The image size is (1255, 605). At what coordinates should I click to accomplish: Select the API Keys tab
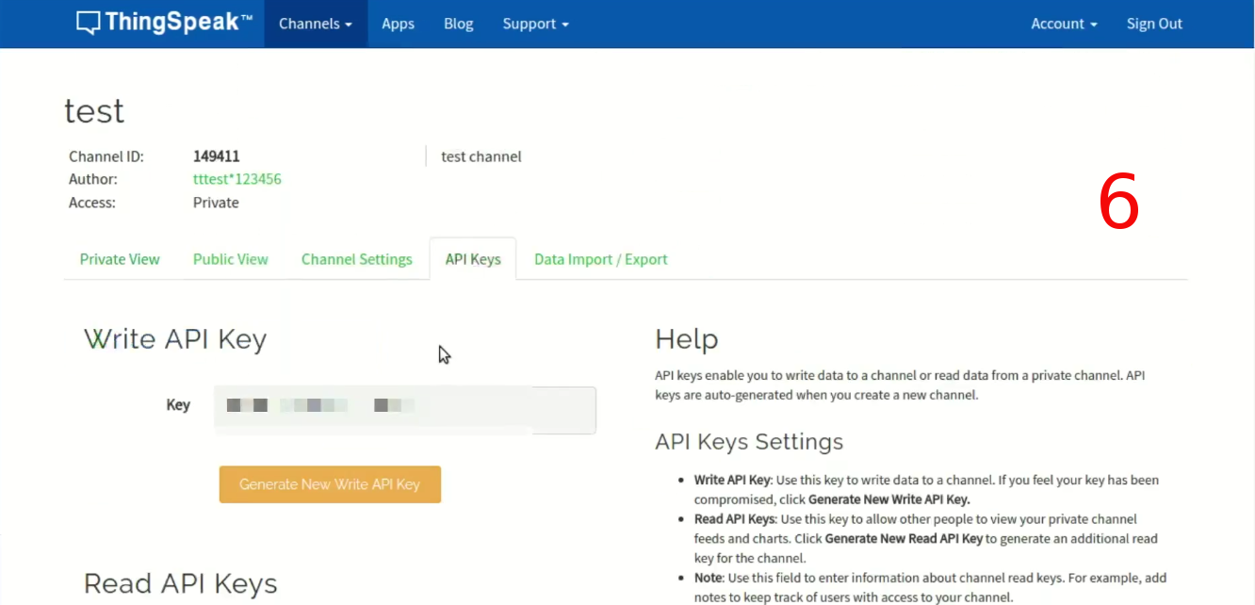pyautogui.click(x=473, y=259)
